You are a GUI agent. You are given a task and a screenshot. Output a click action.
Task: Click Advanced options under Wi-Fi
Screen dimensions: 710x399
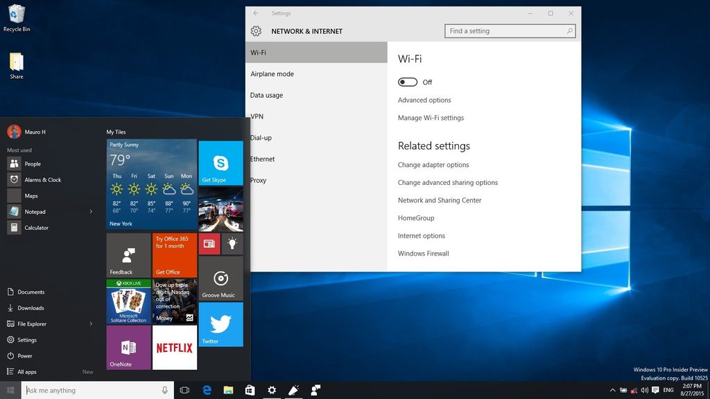tap(424, 100)
